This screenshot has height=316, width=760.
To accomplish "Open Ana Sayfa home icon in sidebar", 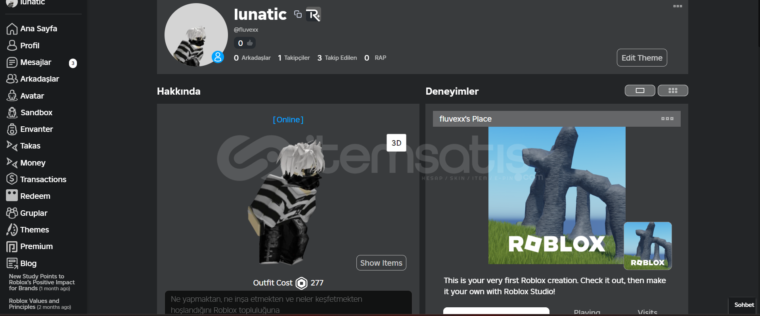I will coord(12,29).
